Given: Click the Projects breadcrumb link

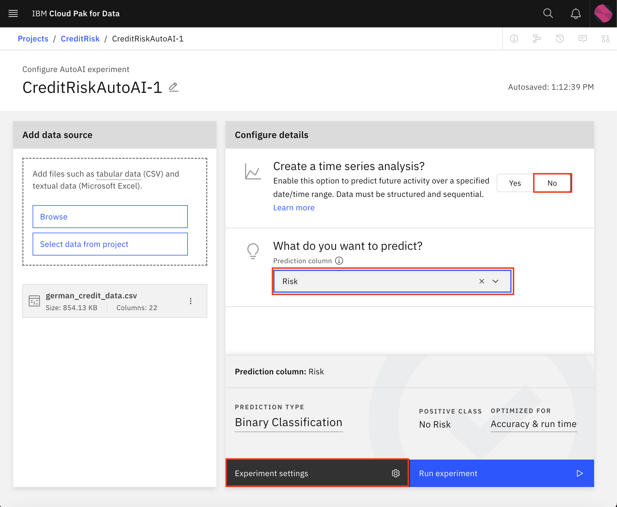Looking at the screenshot, I should (33, 38).
